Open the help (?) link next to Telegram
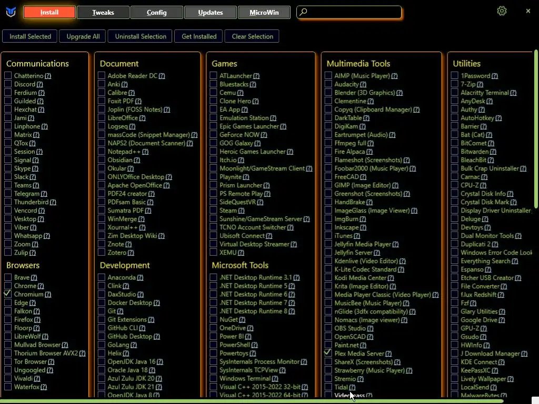539x404 pixels. coord(44,194)
